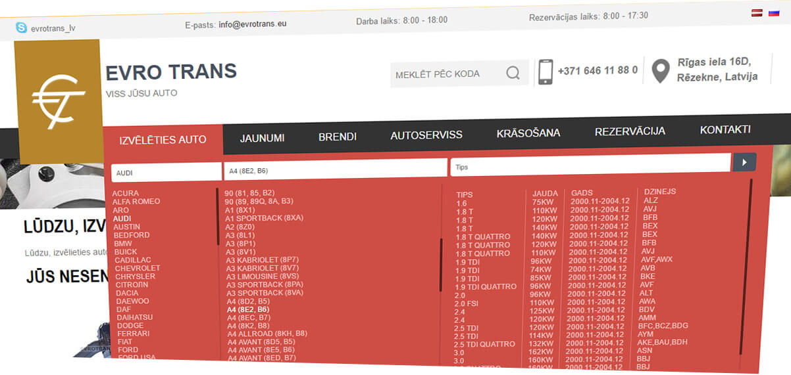Select the 1.9 TDI QUATTRO type row
791x375 pixels.
coord(486,287)
